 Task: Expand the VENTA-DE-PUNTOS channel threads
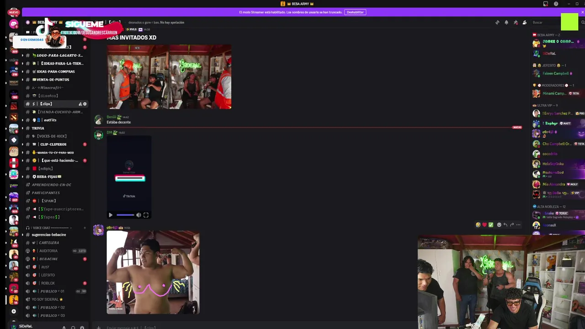click(x=22, y=80)
